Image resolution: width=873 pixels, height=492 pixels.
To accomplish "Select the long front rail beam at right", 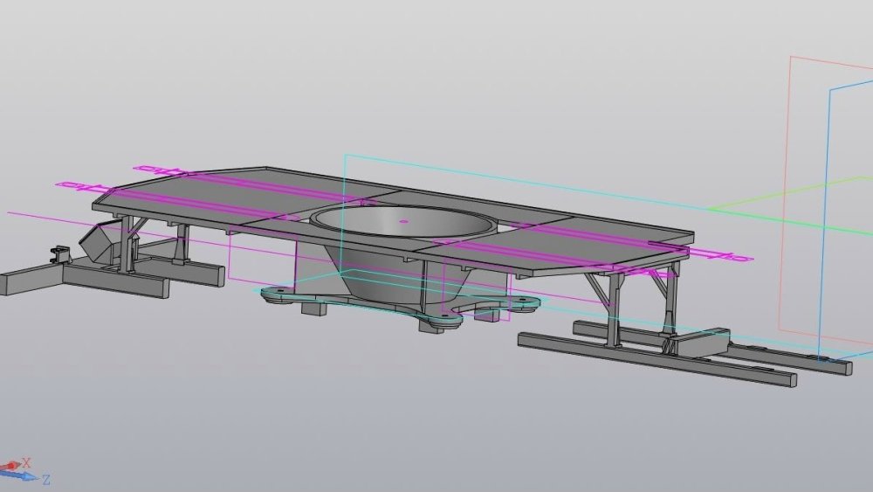I will tap(657, 359).
